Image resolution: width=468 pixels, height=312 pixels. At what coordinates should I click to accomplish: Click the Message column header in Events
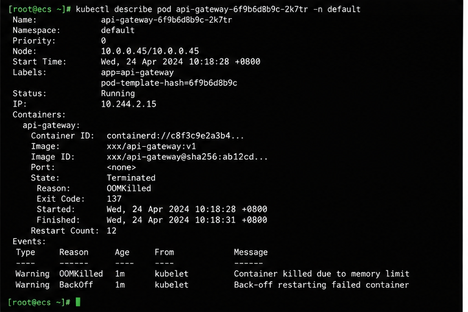[x=250, y=252]
